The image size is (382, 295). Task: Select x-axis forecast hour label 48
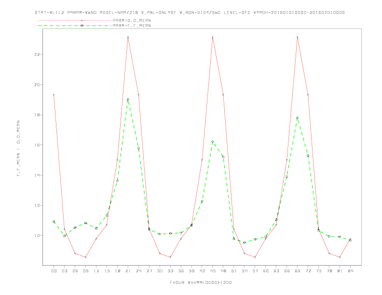point(223,271)
